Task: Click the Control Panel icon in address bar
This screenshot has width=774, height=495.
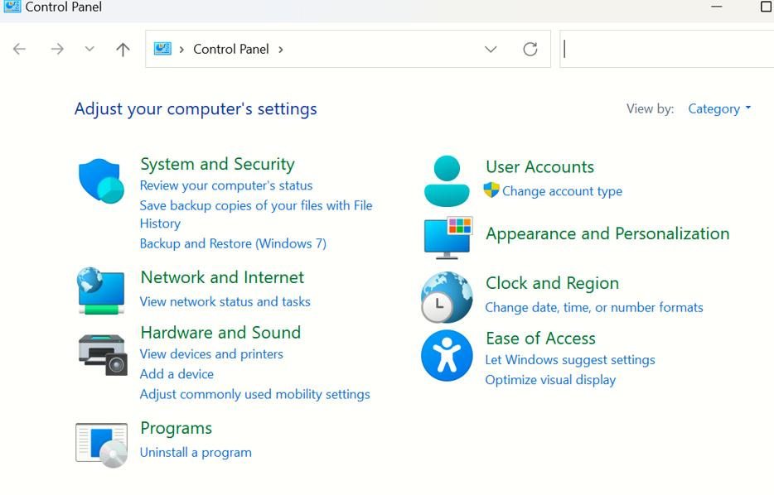Action: click(162, 49)
